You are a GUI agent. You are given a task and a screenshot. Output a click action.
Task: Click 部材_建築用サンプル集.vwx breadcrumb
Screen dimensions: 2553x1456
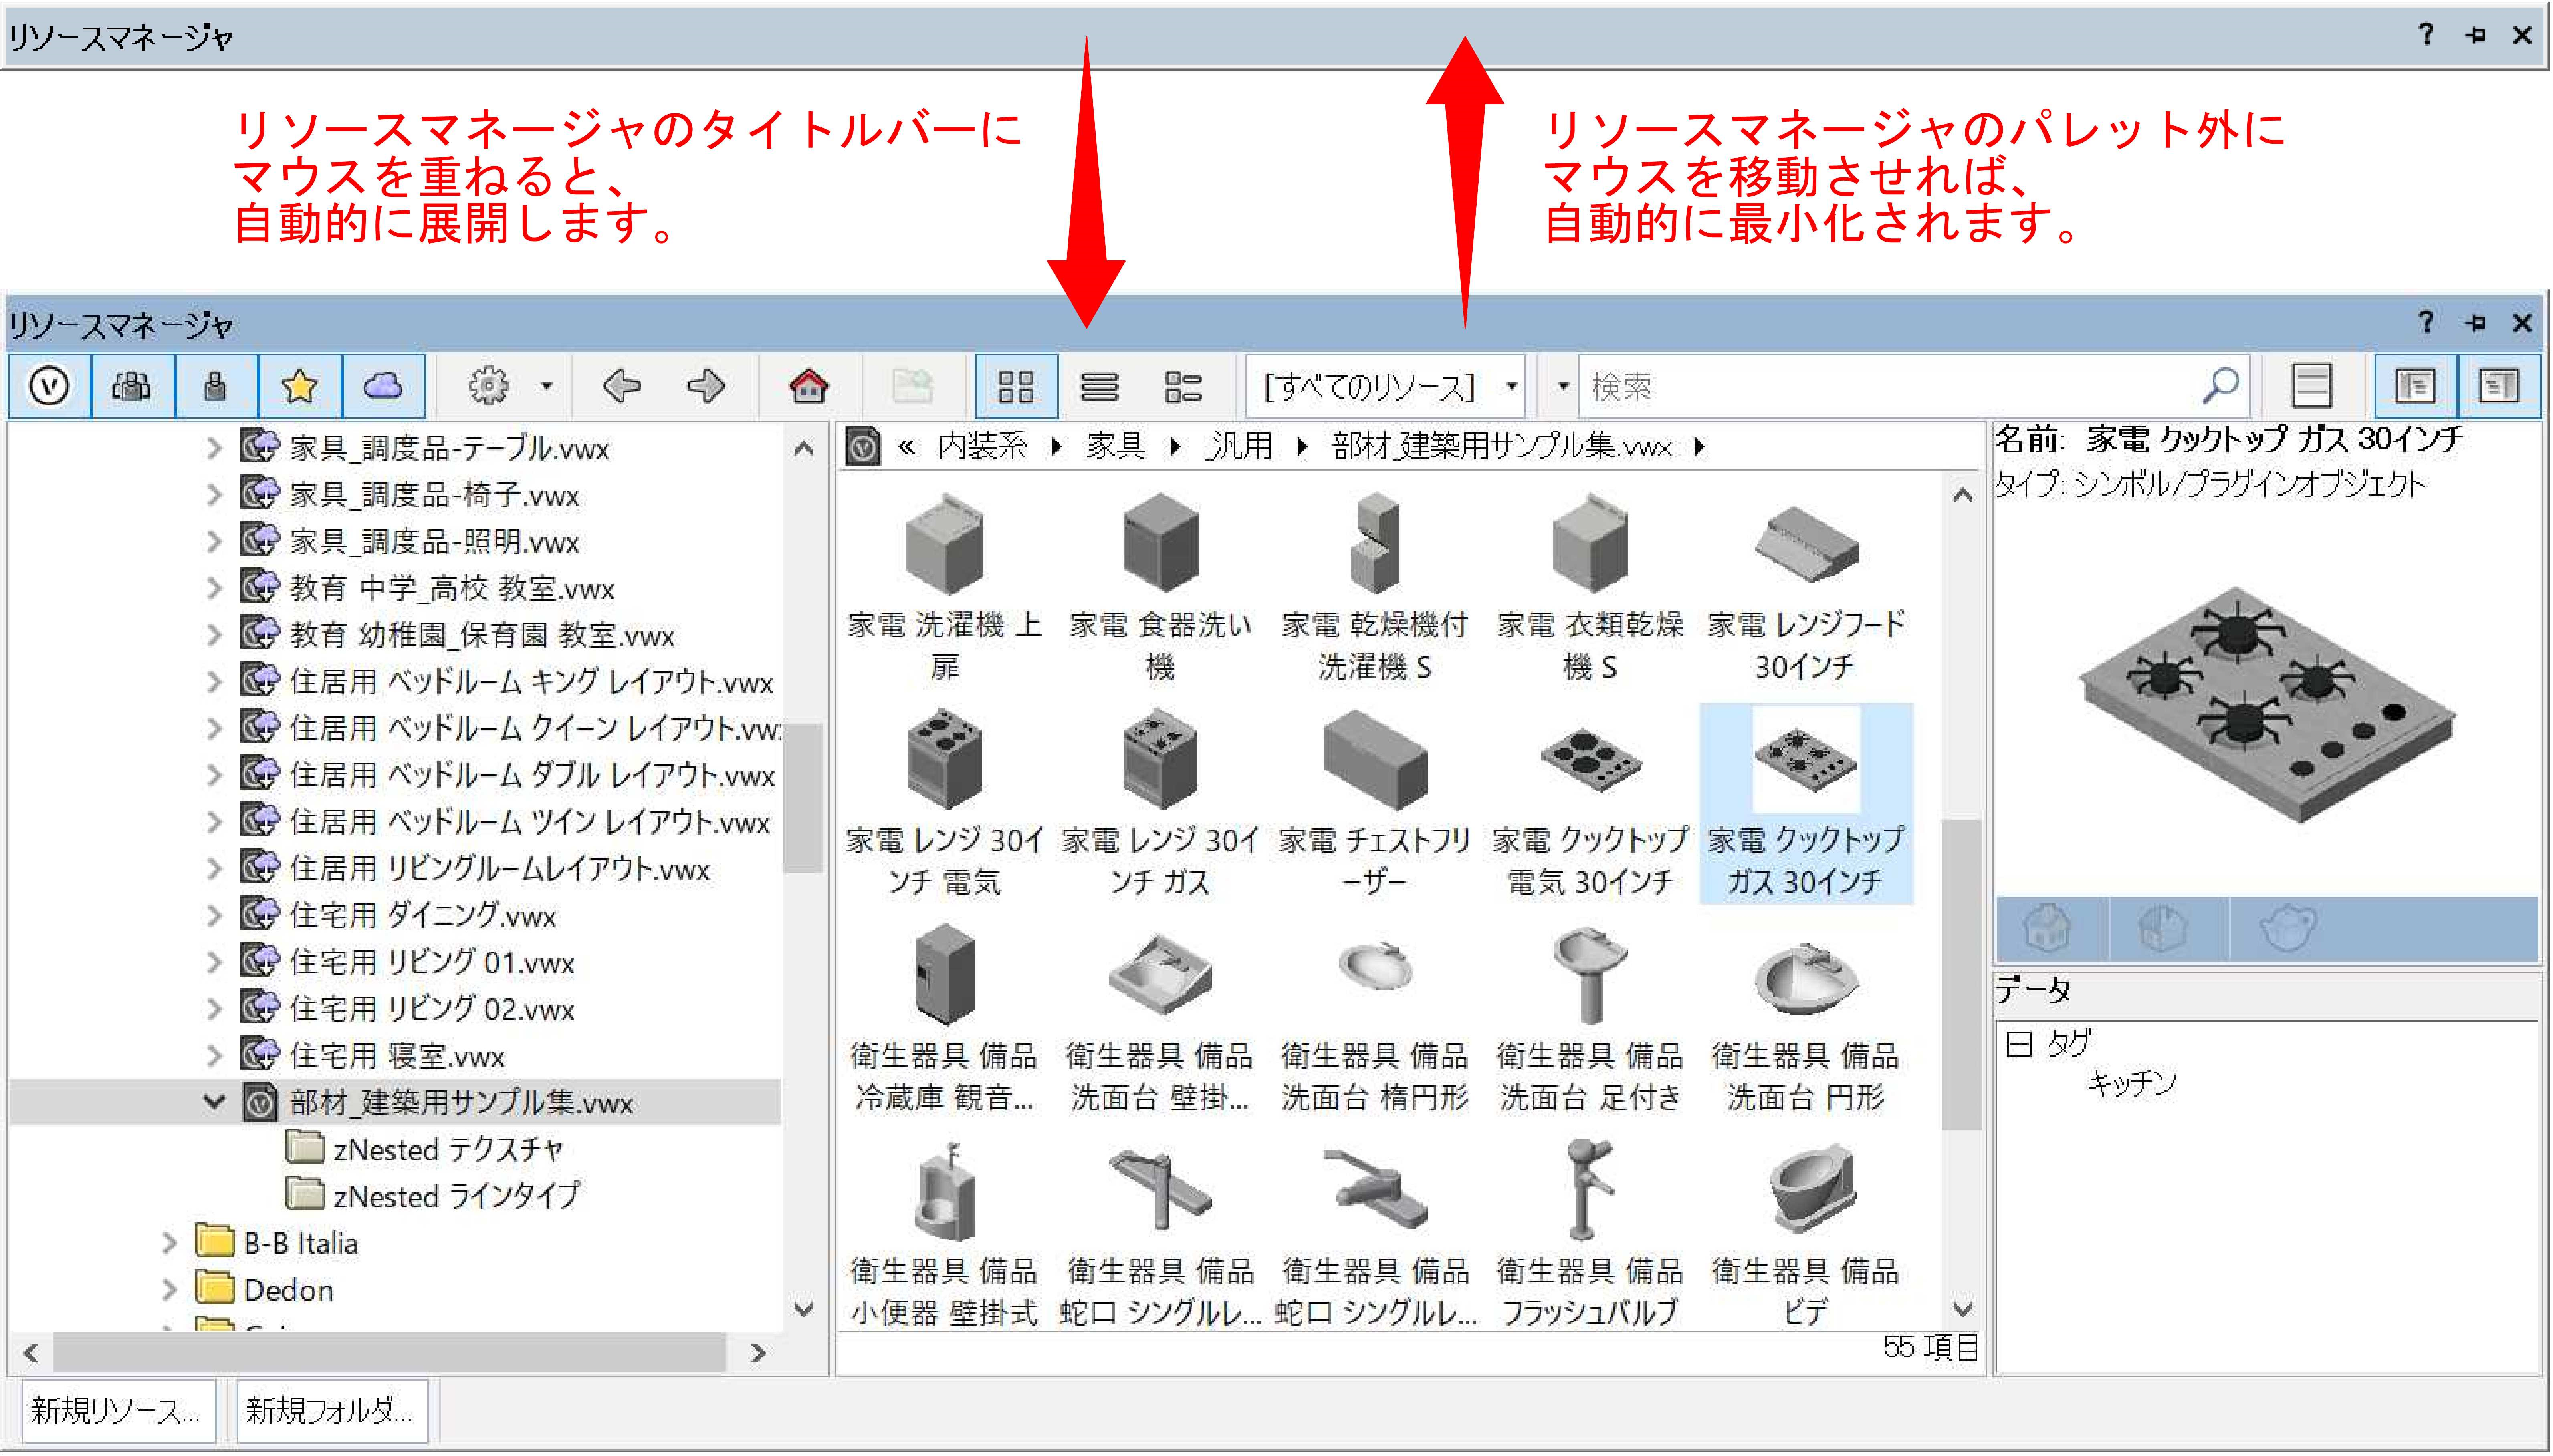click(x=1502, y=446)
